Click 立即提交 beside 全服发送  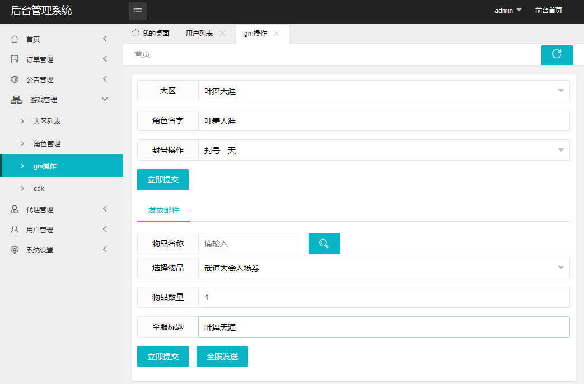163,357
